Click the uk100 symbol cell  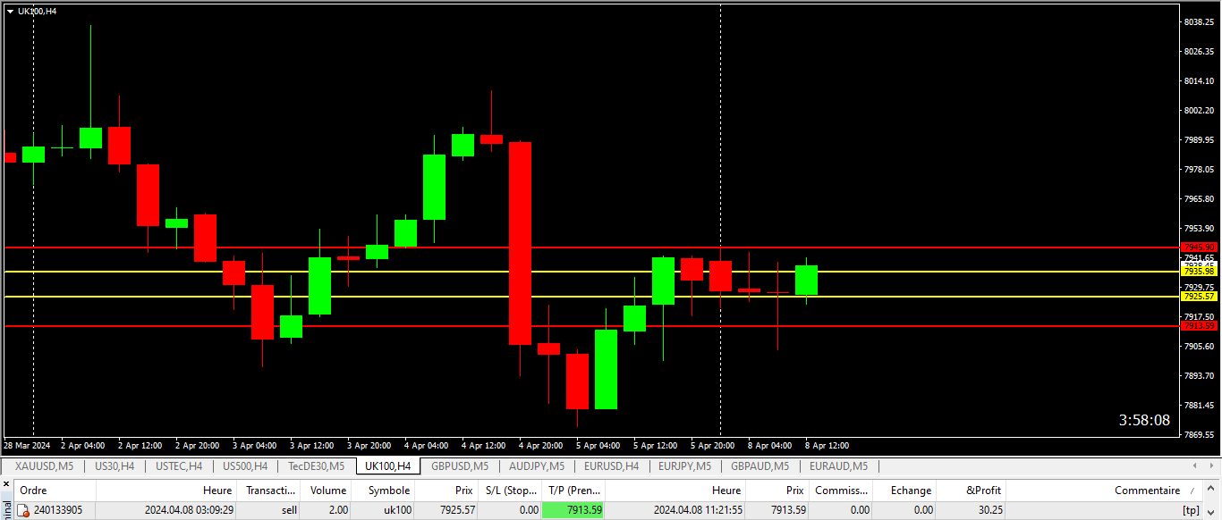tap(397, 510)
